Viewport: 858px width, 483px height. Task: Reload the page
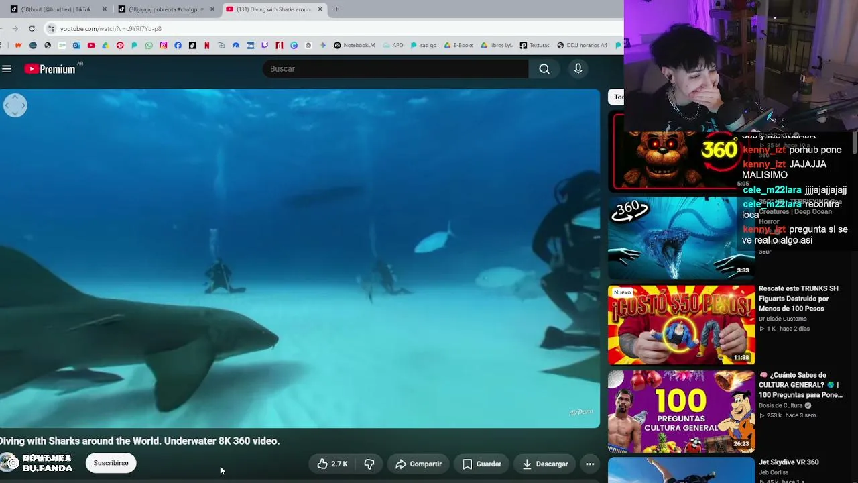[x=32, y=28]
